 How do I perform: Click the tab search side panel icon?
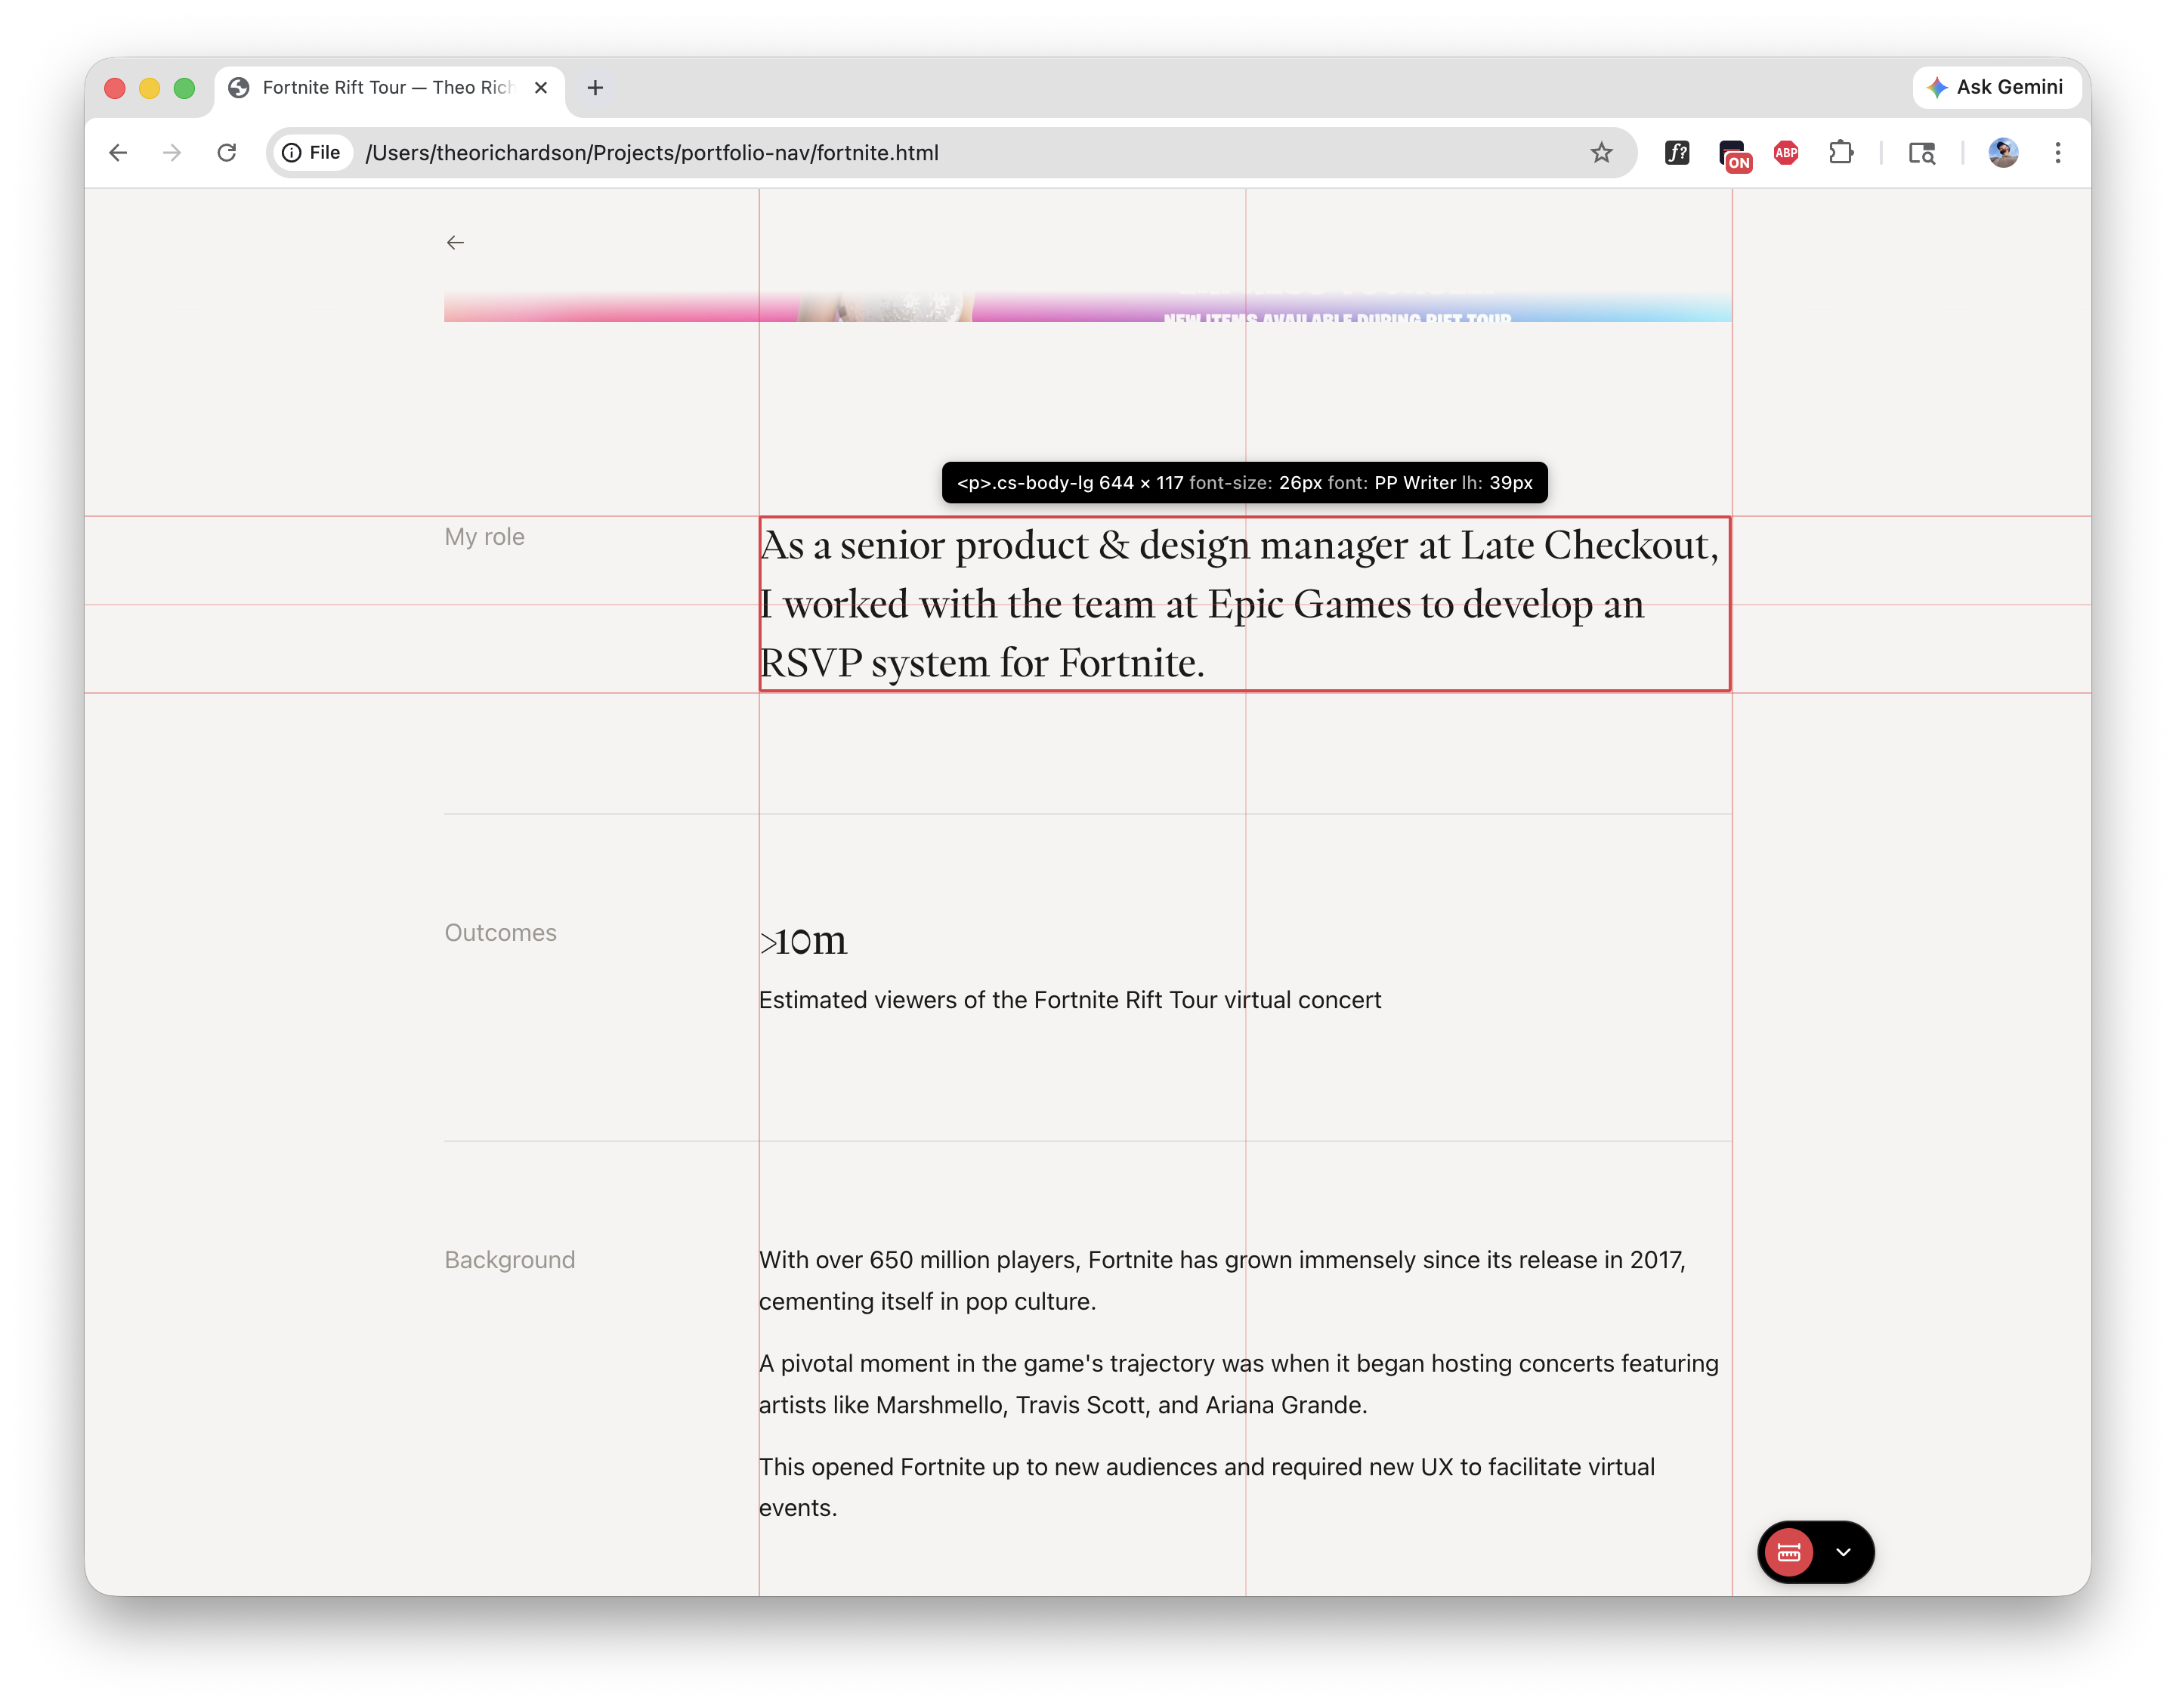pos(1921,153)
